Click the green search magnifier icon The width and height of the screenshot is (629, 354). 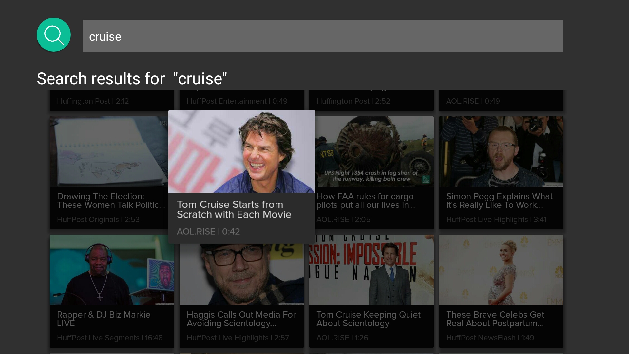pyautogui.click(x=53, y=35)
